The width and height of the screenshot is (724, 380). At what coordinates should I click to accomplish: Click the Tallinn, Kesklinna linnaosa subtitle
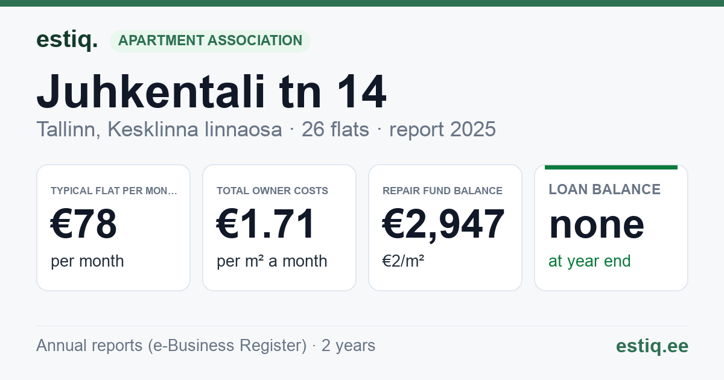click(x=159, y=129)
